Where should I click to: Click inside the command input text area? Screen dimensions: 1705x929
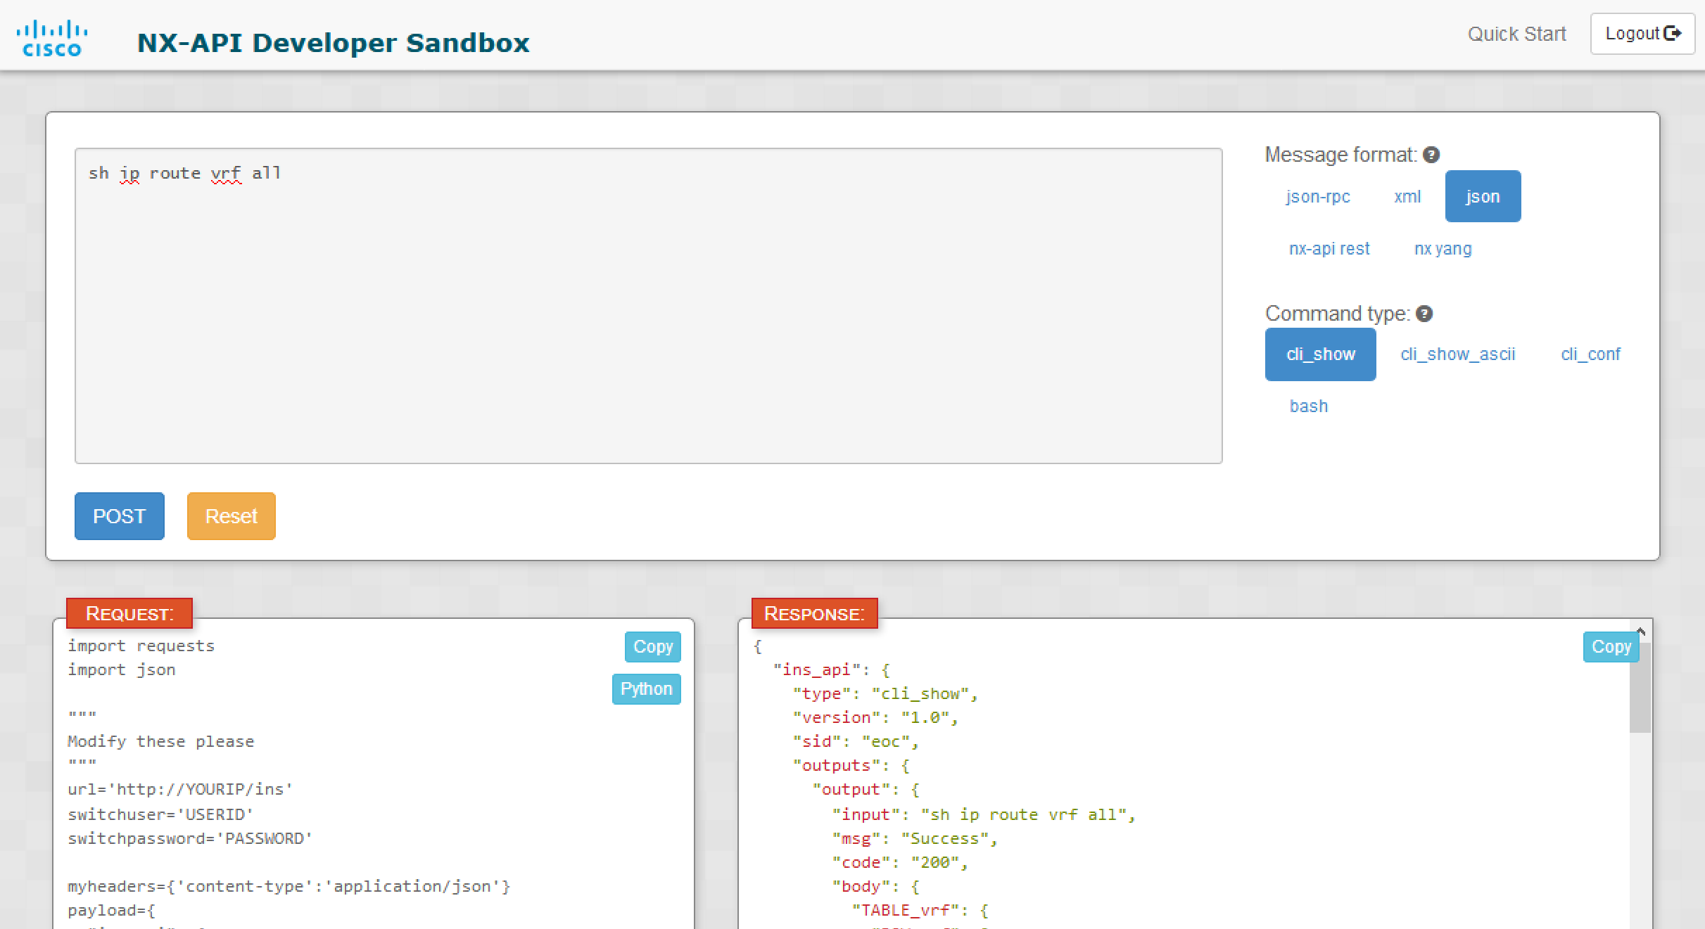[648, 306]
